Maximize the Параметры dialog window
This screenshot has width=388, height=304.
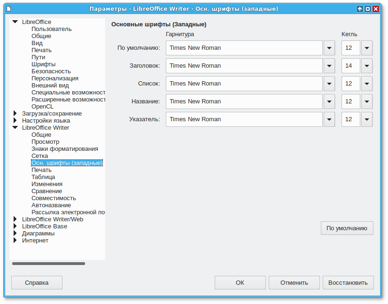pos(368,9)
